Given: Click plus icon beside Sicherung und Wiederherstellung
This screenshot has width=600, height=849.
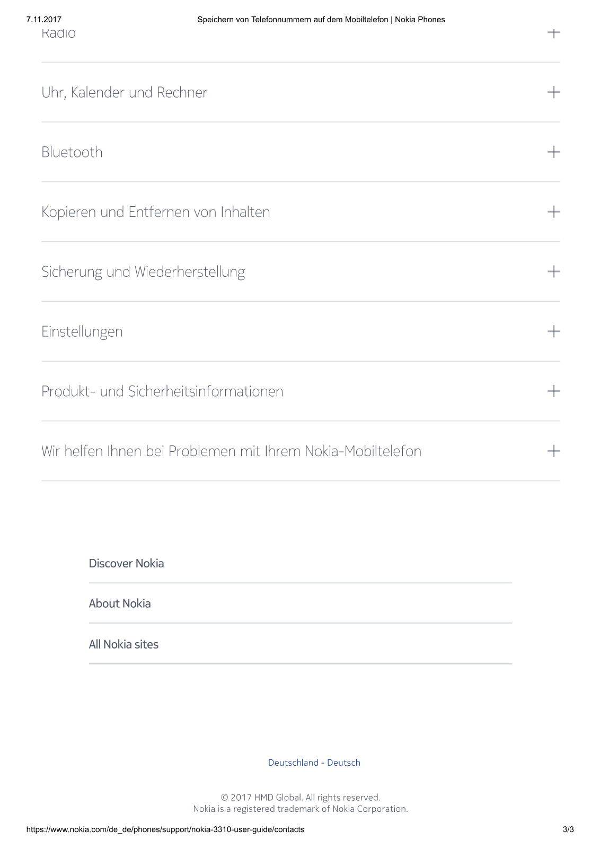Looking at the screenshot, I should 553,272.
